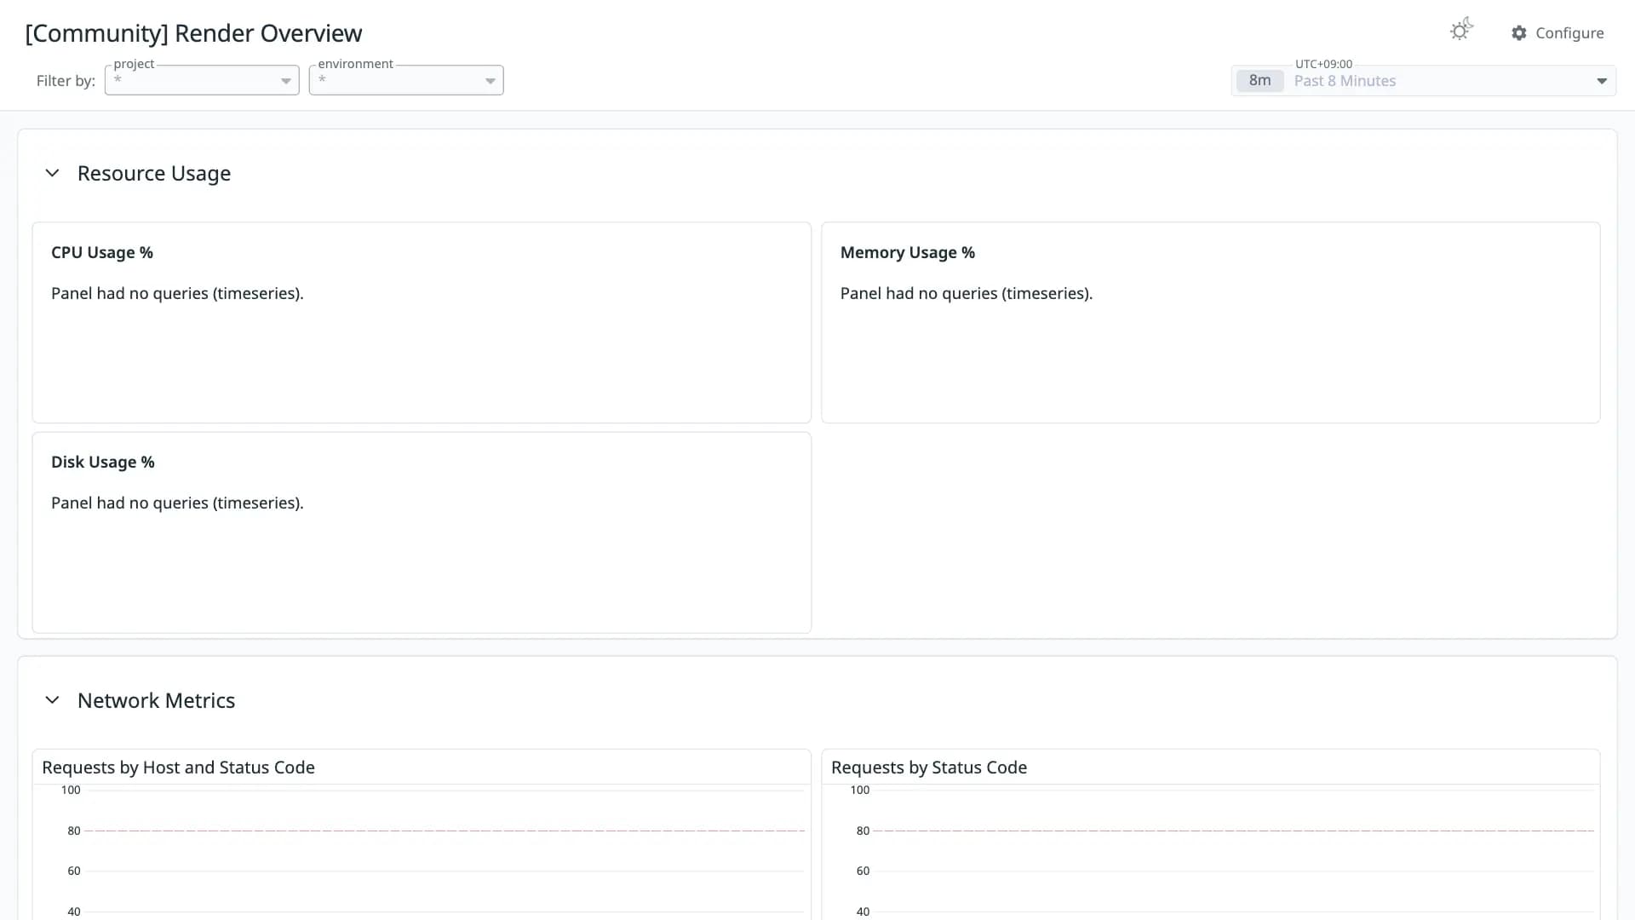The height and width of the screenshot is (920, 1635).
Task: Click the Requests by Host and Status Code title
Action: [178, 768]
